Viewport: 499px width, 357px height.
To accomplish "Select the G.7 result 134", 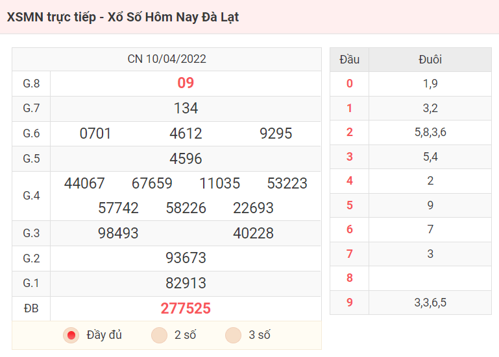I will point(186,108).
